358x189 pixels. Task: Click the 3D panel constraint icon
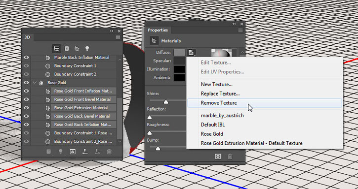point(97,152)
